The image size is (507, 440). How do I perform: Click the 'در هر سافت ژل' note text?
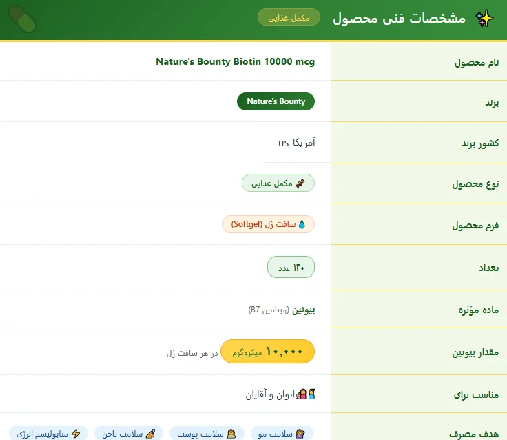192,353
